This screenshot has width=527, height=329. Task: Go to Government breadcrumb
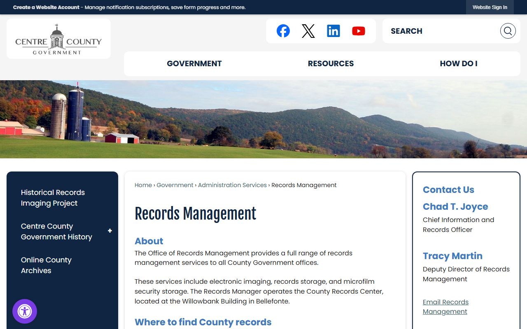click(175, 185)
